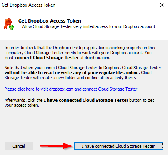
Task: Click the Storage Tester will create a new folder sentence
Action: (70, 77)
